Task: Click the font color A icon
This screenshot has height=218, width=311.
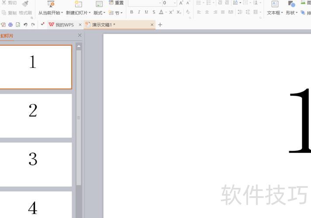Action: 161,12
